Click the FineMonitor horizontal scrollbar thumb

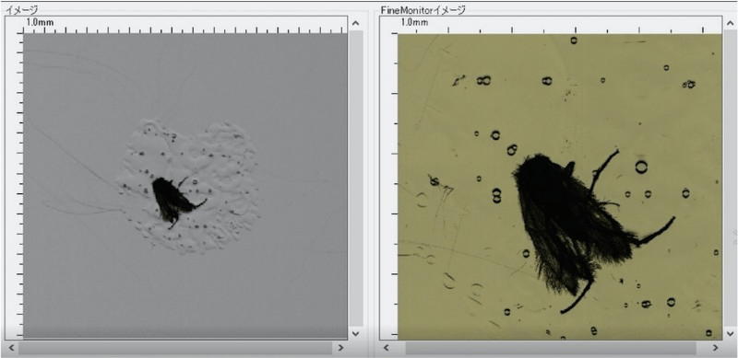tap(551, 348)
